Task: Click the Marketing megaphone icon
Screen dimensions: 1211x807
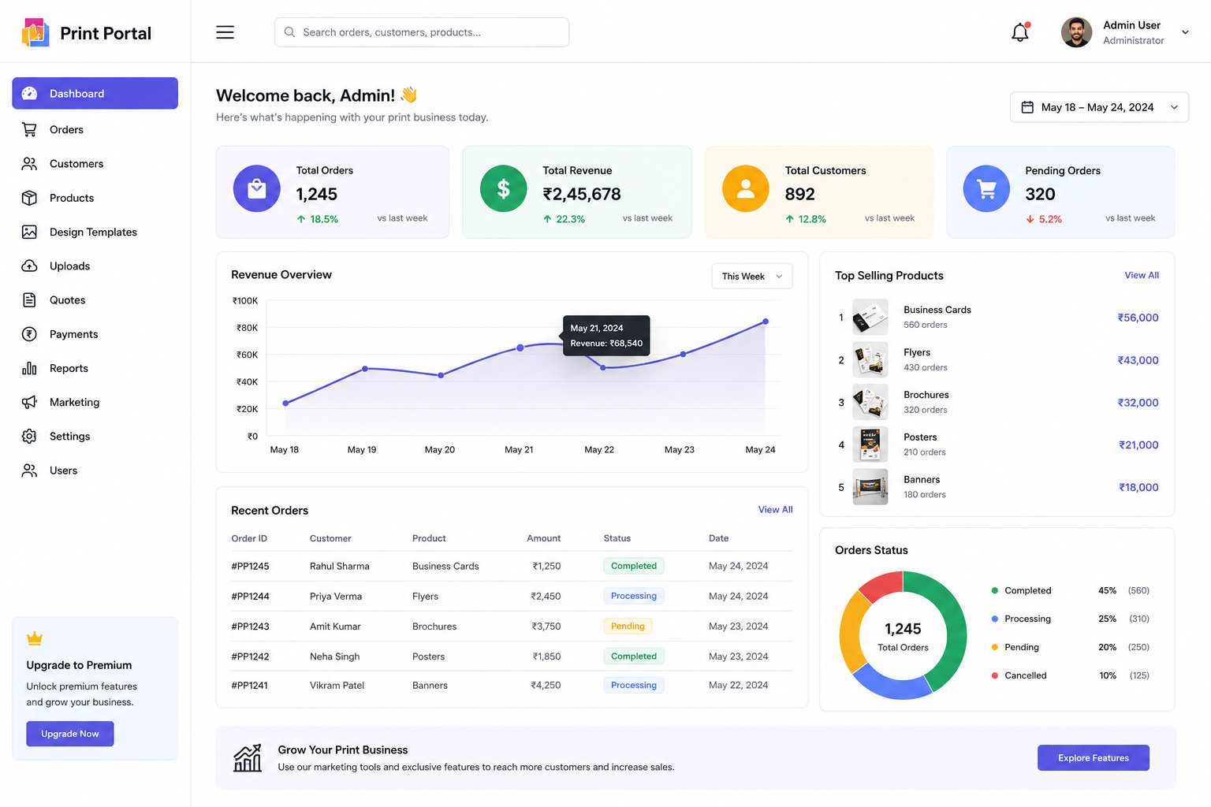Action: [29, 402]
